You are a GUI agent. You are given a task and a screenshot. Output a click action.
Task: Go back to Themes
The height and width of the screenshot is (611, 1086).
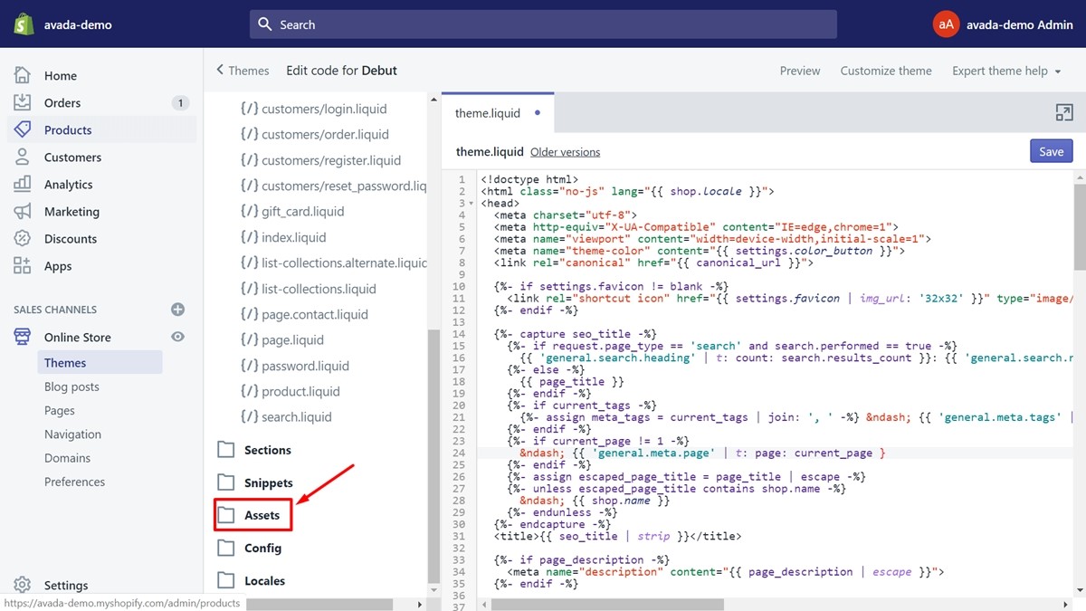click(x=243, y=70)
